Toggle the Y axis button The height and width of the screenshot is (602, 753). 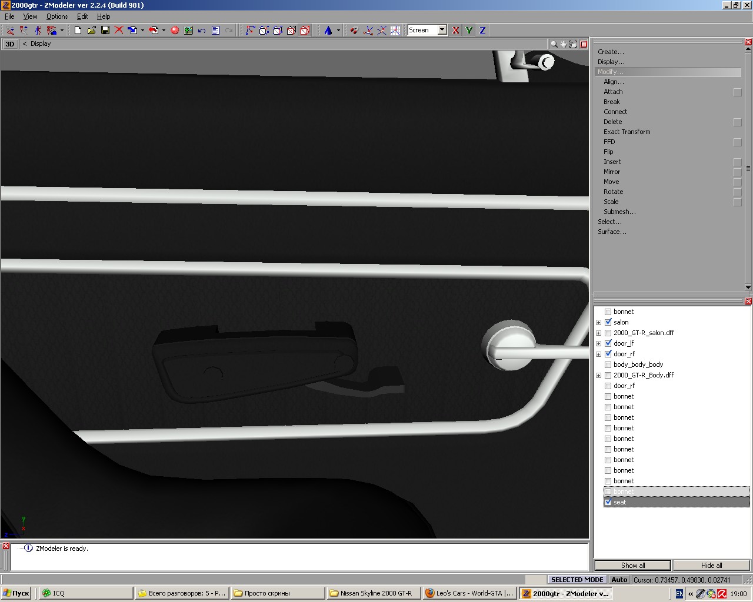(x=469, y=30)
